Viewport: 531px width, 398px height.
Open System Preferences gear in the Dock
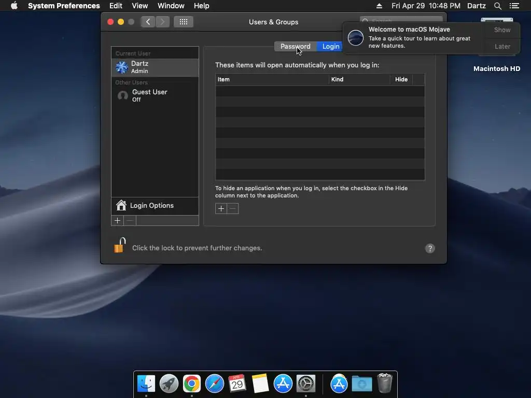[306, 384]
